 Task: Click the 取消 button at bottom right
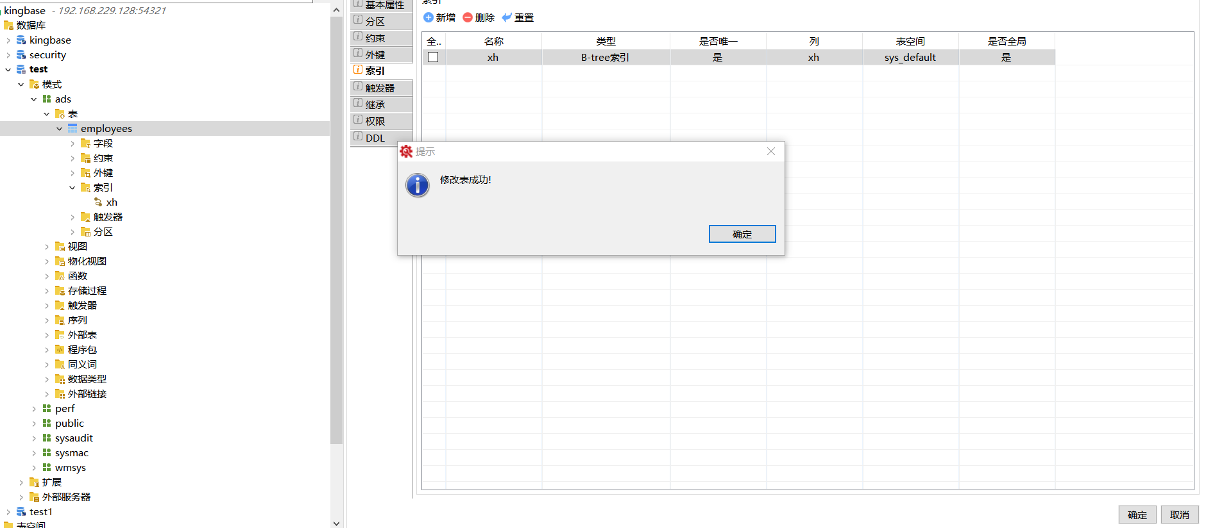coord(1179,515)
